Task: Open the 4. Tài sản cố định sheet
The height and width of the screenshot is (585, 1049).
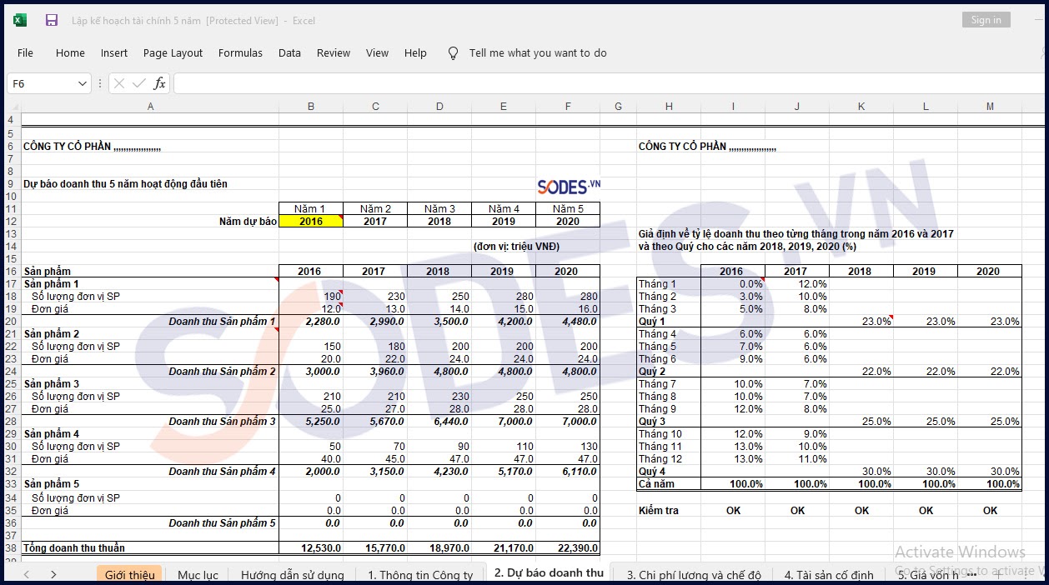Action: tap(828, 574)
